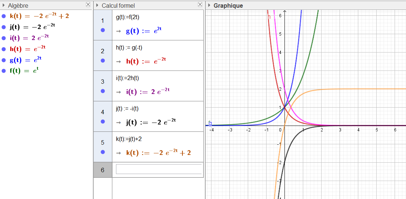Toggle visibility dot for h(t) in Algèbre
The width and height of the screenshot is (406, 199).
click(x=4, y=49)
